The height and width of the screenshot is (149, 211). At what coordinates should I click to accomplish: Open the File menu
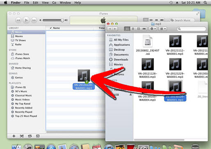click(27, 2)
